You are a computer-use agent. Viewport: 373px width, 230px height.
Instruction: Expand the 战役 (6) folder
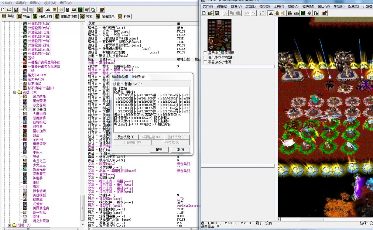pyautogui.click(x=10, y=225)
